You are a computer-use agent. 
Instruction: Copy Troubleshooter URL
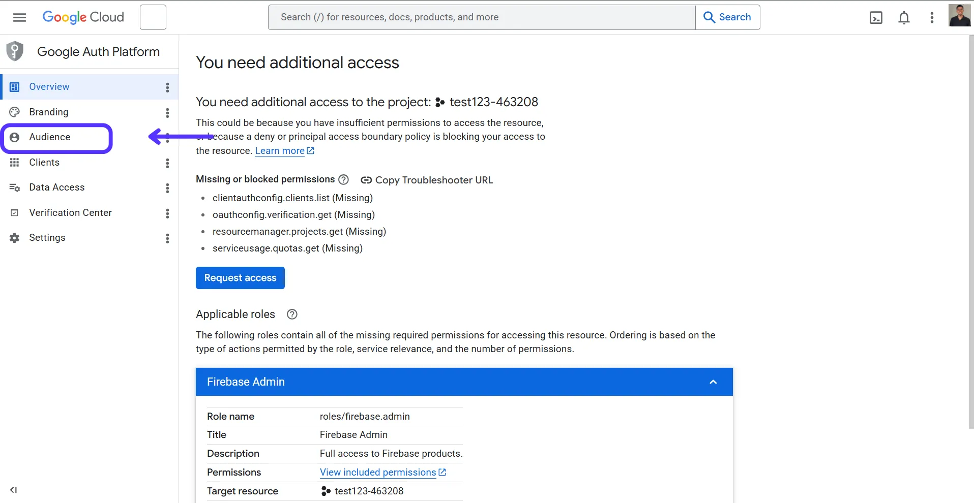427,180
